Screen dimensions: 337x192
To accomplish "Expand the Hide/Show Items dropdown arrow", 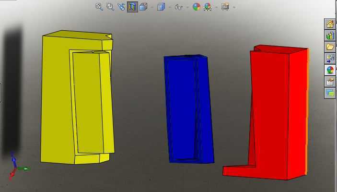I will point(187,7).
